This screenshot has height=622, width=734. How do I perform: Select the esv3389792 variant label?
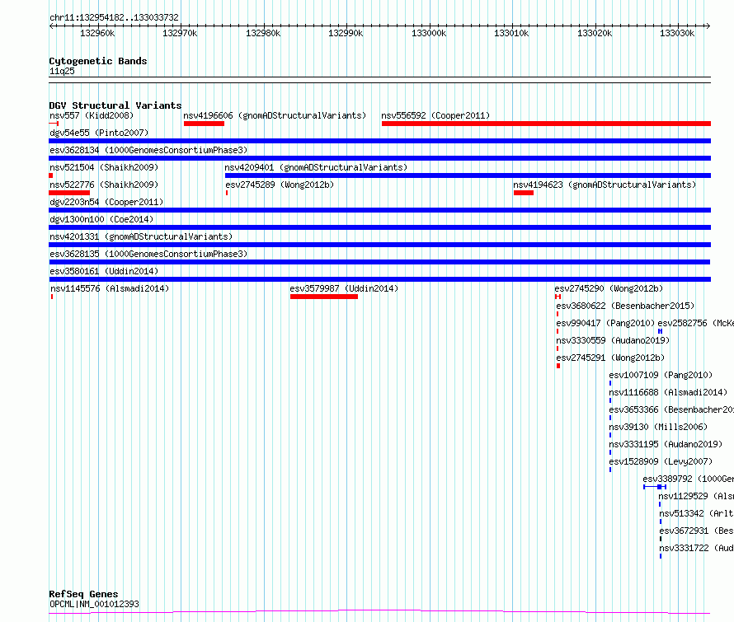point(688,479)
